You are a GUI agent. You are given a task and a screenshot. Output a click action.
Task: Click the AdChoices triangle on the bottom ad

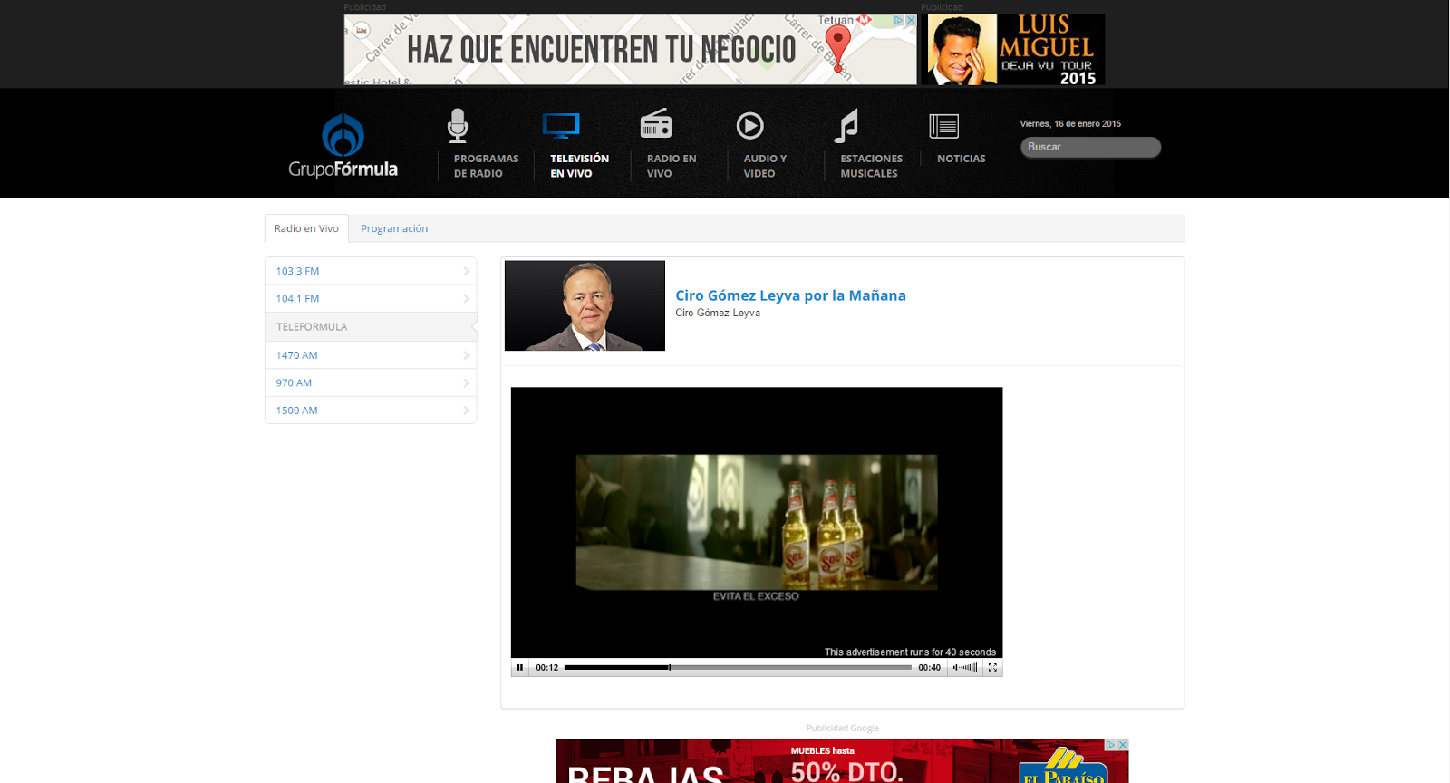coord(1110,745)
